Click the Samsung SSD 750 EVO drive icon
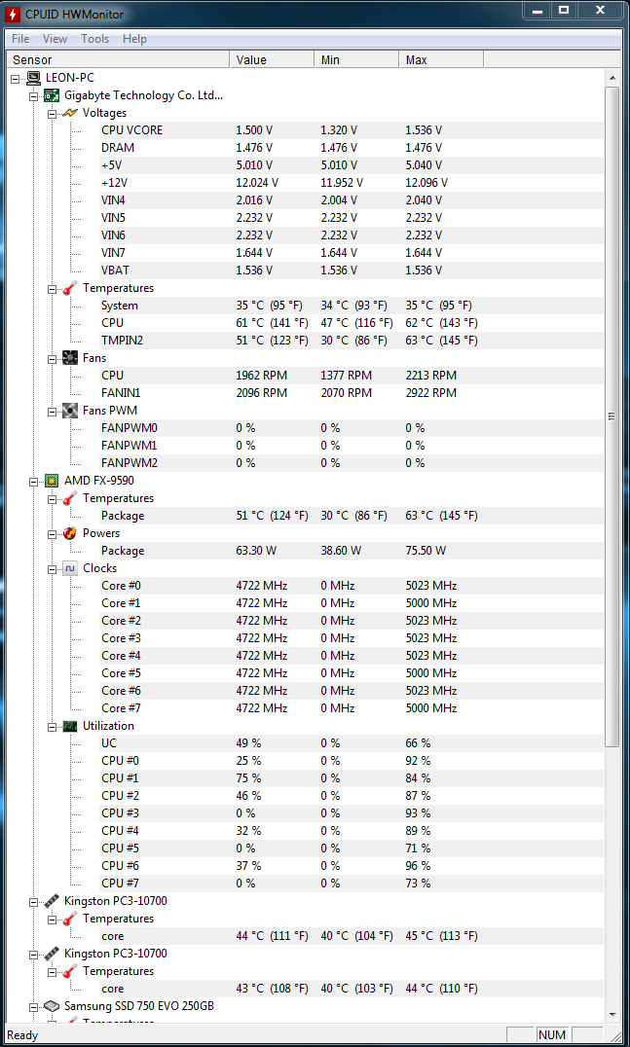 53,1005
